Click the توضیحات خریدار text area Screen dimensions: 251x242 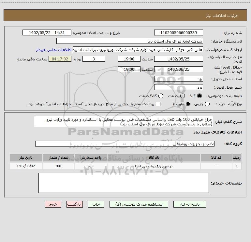[124, 183]
